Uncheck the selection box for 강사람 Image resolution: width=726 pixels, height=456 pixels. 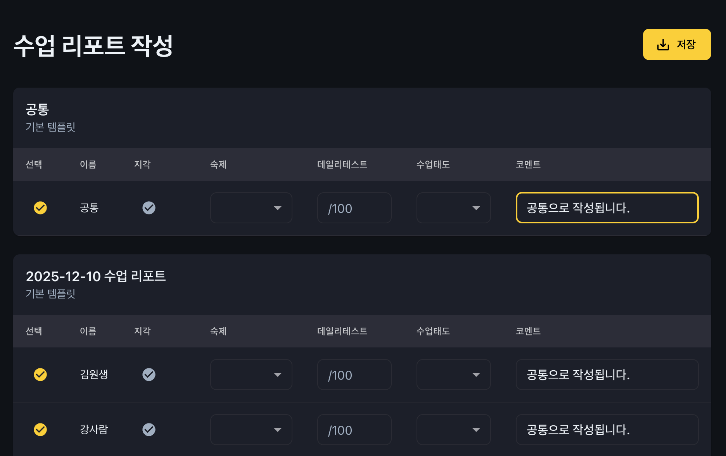[40, 430]
